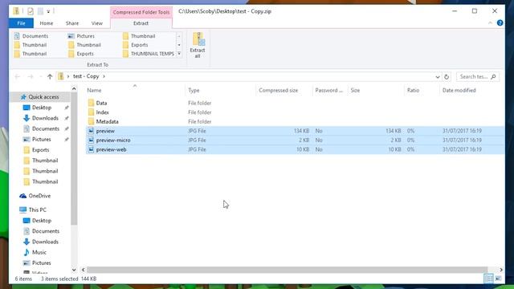Expand the chevron after test - Copy breadcrumb
The width and height of the screenshot is (514, 289).
pos(104,77)
